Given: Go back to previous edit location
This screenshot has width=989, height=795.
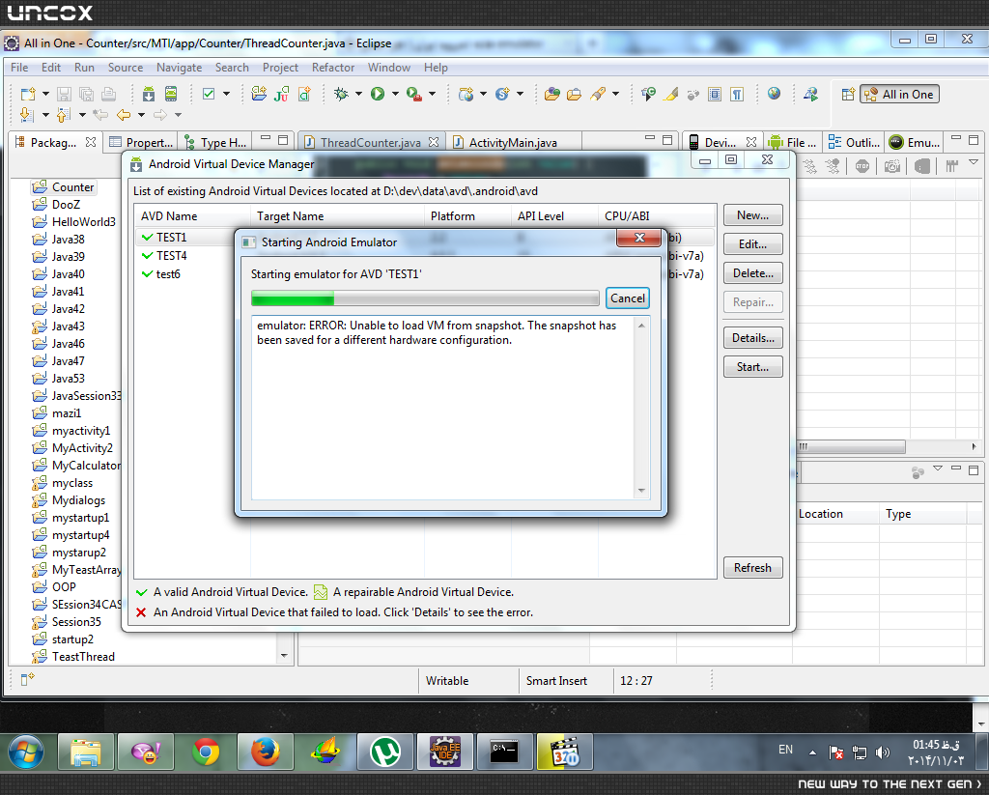Looking at the screenshot, I should coord(99,114).
